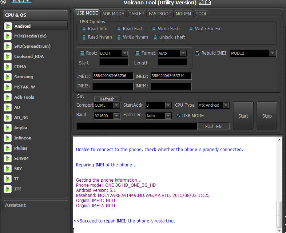Click the IMEI1 input field

click(x=113, y=76)
